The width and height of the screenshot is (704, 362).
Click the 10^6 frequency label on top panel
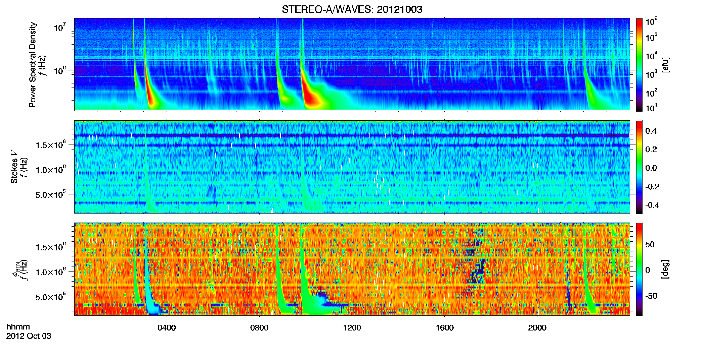point(60,70)
